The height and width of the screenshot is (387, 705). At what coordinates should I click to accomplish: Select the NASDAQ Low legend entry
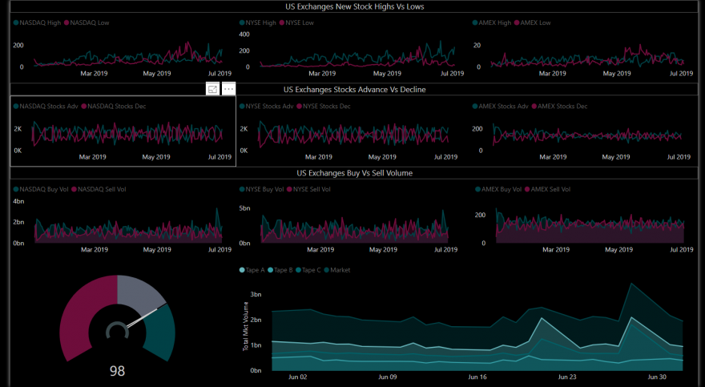(x=87, y=22)
